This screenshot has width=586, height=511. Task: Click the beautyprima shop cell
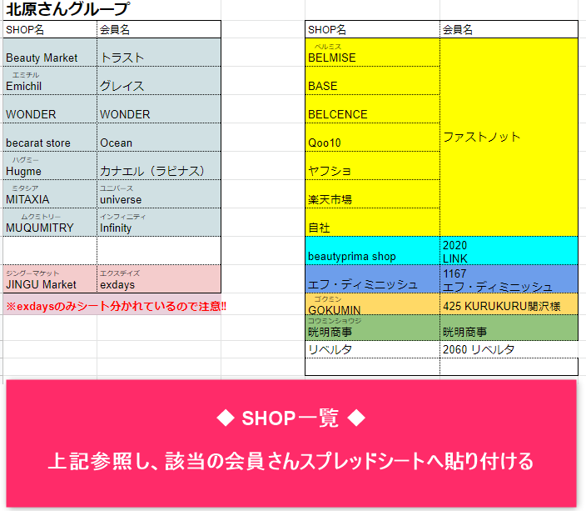(372, 250)
